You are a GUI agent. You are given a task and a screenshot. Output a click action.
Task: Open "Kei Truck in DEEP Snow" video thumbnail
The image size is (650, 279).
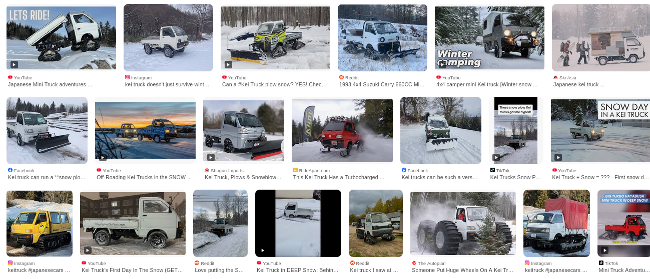(298, 224)
